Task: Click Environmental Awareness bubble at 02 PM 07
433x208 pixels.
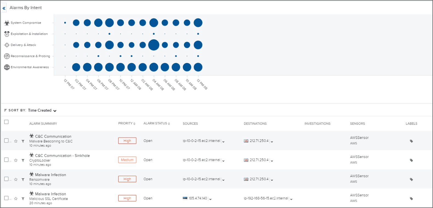Action: pos(76,67)
